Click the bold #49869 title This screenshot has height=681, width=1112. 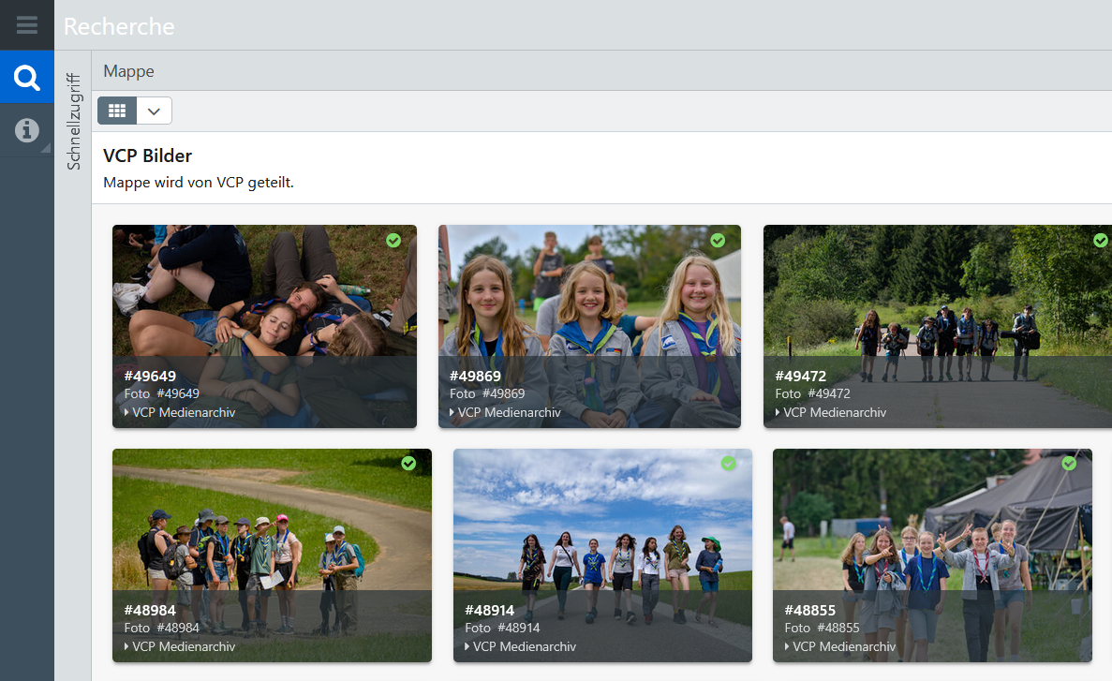tap(475, 376)
